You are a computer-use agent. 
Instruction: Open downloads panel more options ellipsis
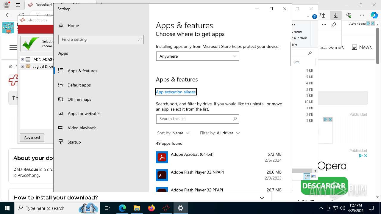(x=324, y=24)
